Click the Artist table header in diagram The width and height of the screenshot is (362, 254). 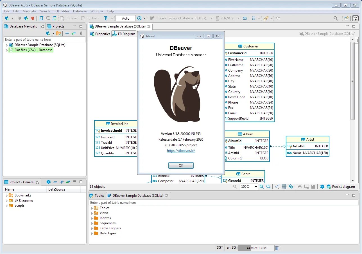pyautogui.click(x=307, y=139)
